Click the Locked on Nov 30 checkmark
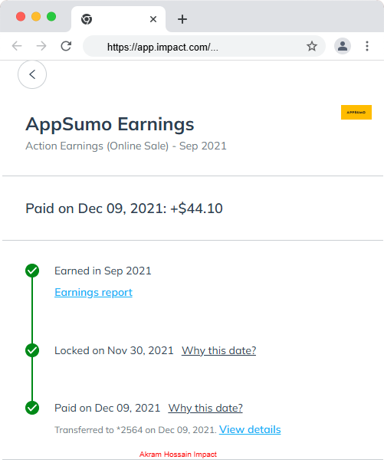The width and height of the screenshot is (384, 476). pos(32,350)
